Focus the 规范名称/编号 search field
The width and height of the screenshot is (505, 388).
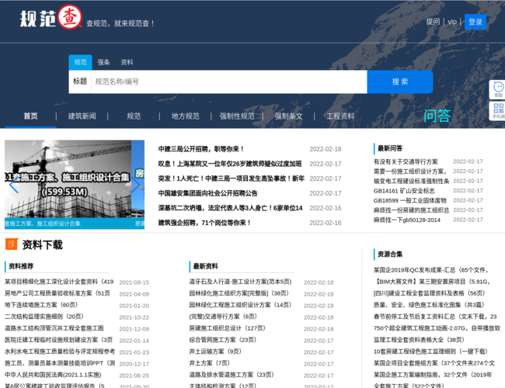229,81
